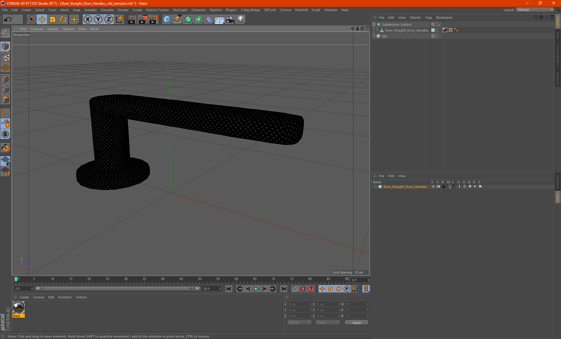Open the Scale mode dropdown
Screen dimensions: 561x339
pos(328,322)
